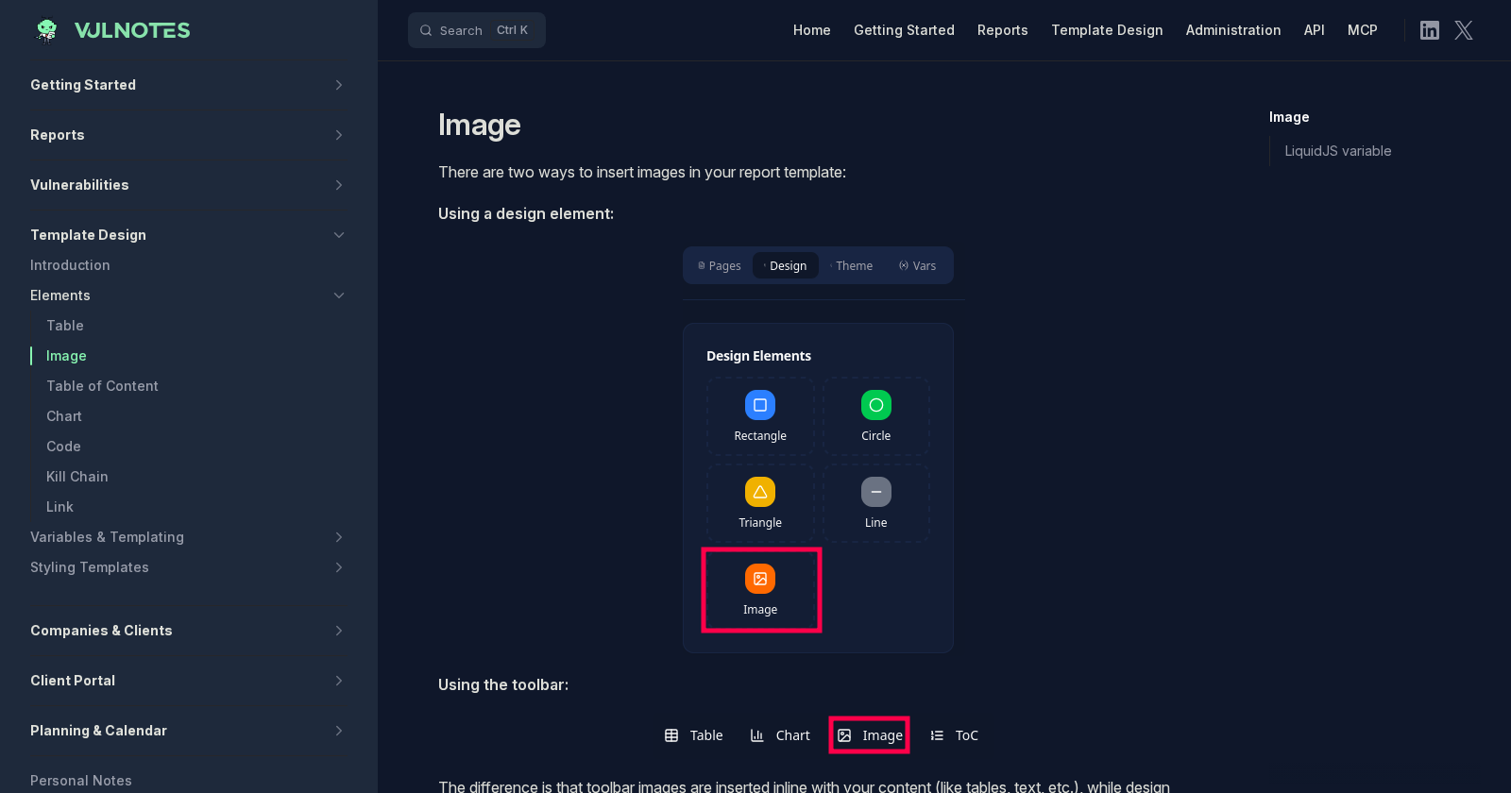
Task: Click the blue Rectangle element icon
Action: [760, 405]
